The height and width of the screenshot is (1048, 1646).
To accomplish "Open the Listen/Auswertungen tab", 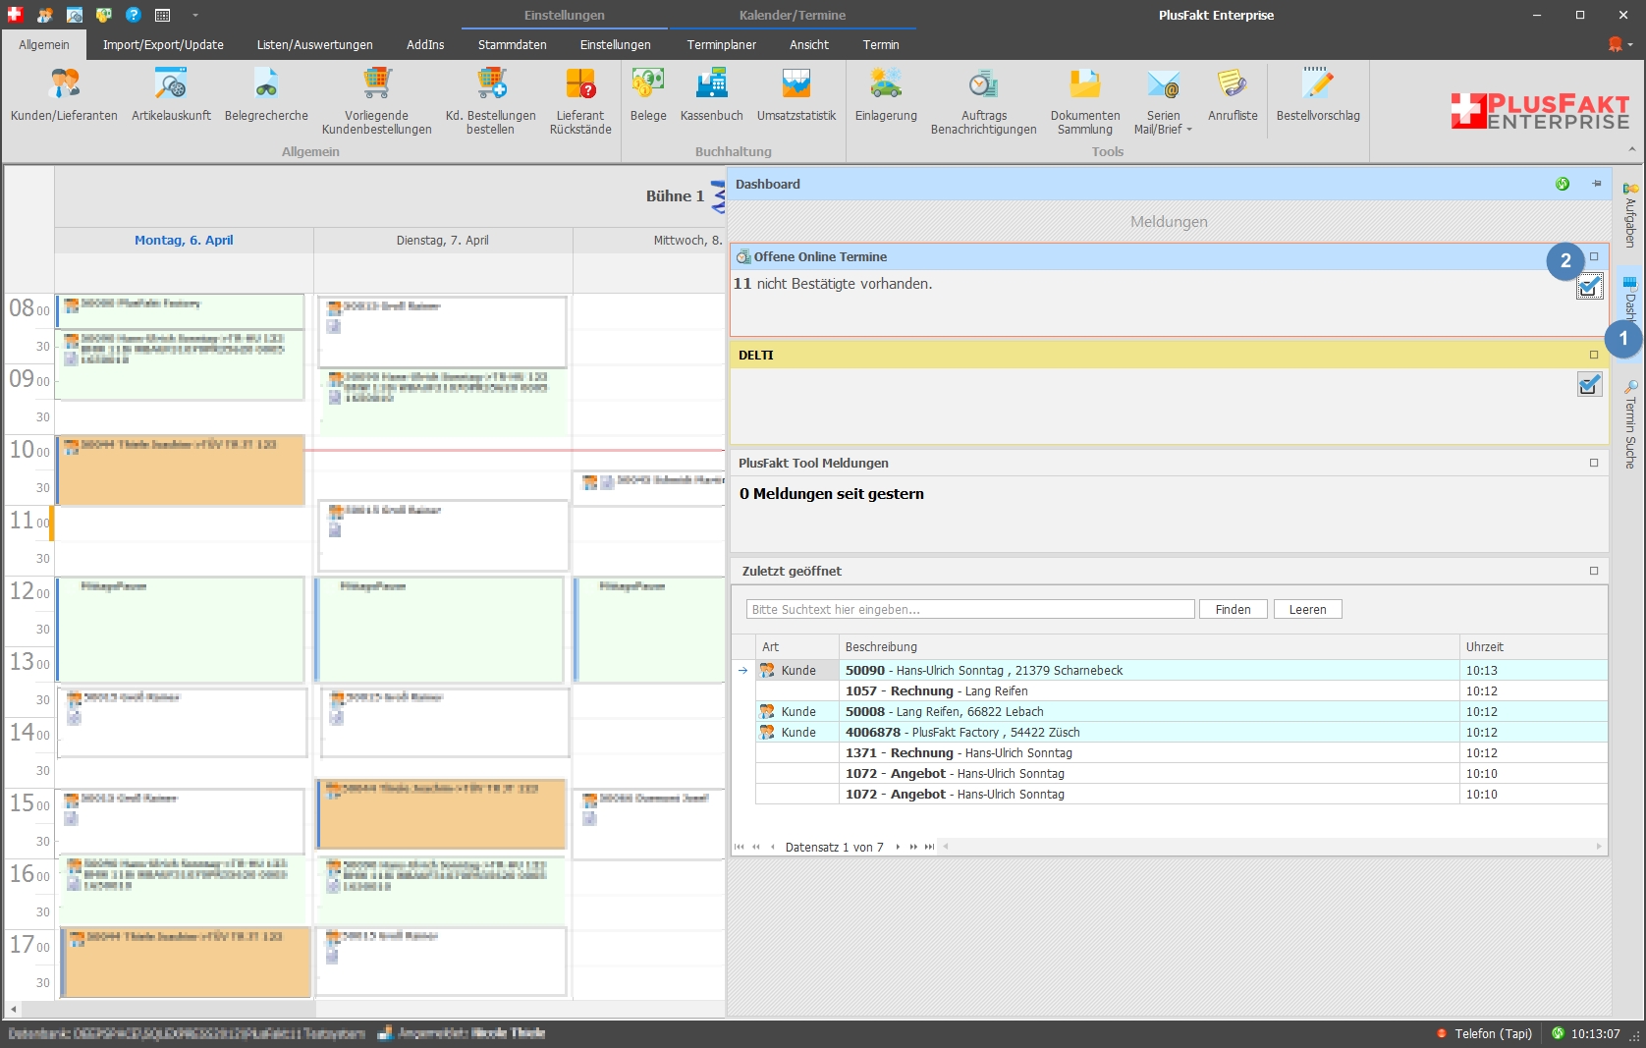I will (314, 44).
